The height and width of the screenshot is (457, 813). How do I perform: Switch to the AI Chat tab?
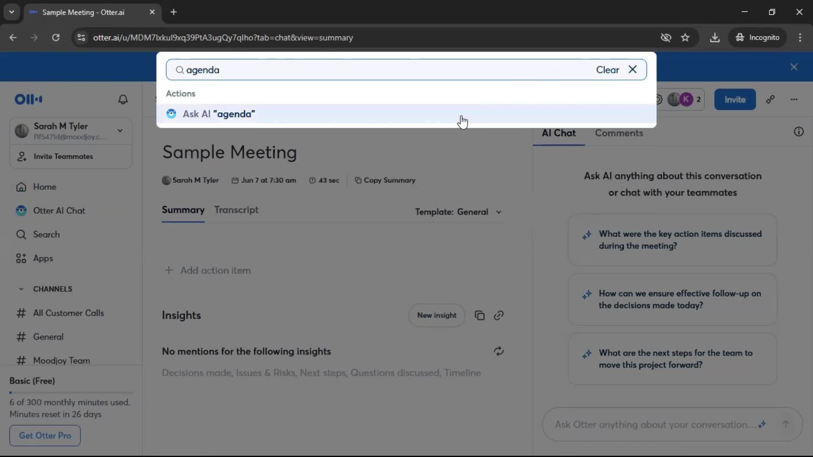[559, 133]
